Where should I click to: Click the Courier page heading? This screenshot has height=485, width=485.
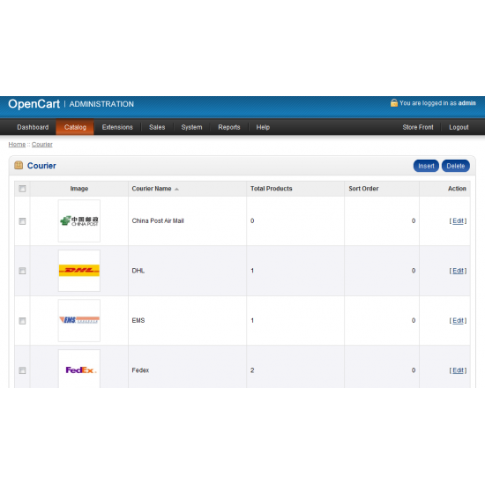click(x=41, y=166)
